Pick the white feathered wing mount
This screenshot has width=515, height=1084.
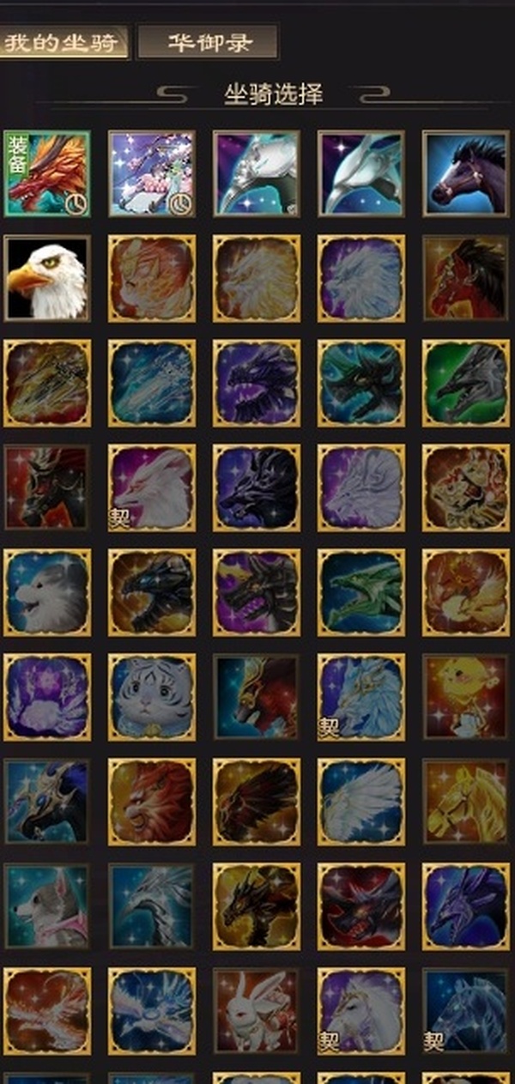[x=360, y=802]
